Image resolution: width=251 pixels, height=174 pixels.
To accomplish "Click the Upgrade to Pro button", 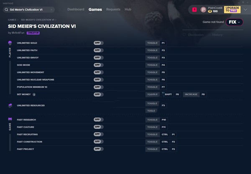I will [232, 10].
